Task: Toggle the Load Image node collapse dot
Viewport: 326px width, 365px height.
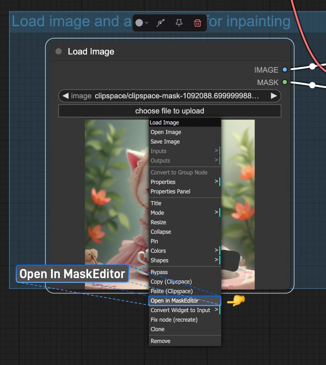Action: click(59, 51)
